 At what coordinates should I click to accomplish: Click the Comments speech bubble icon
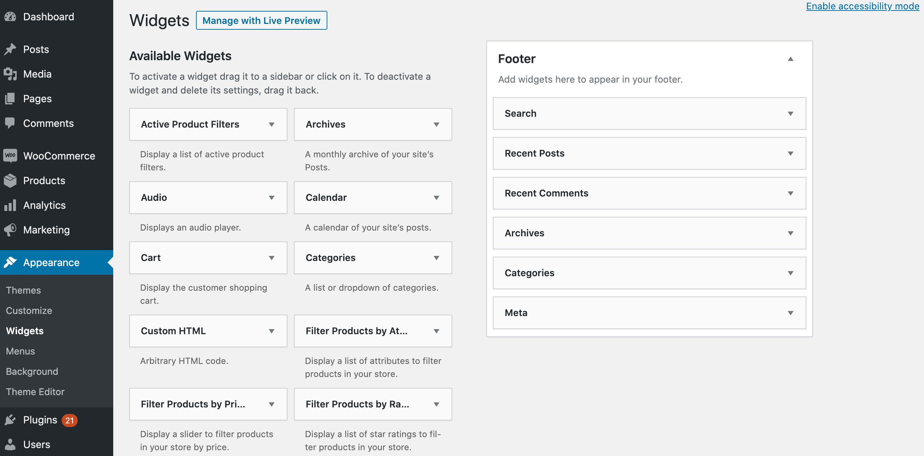tap(10, 123)
